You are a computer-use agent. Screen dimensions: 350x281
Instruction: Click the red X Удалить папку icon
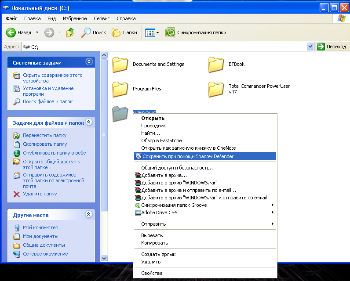click(x=17, y=194)
